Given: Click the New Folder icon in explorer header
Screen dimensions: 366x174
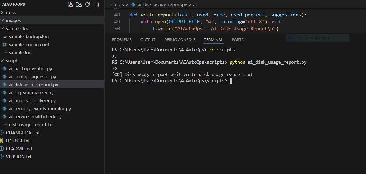Looking at the screenshot, I should tap(79, 4).
